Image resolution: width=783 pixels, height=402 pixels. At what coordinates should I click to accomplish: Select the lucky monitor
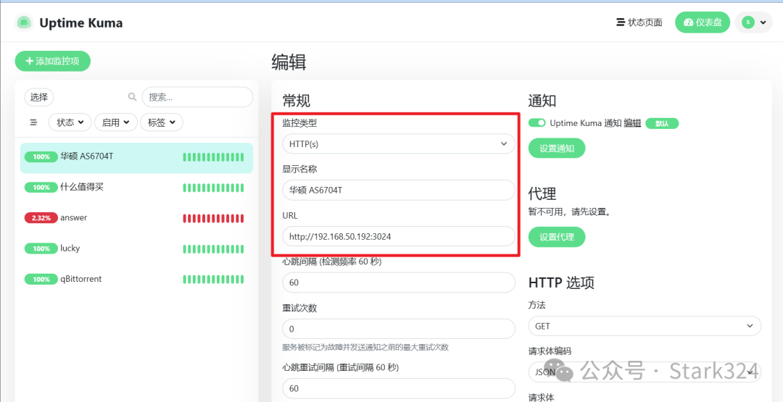(x=136, y=249)
